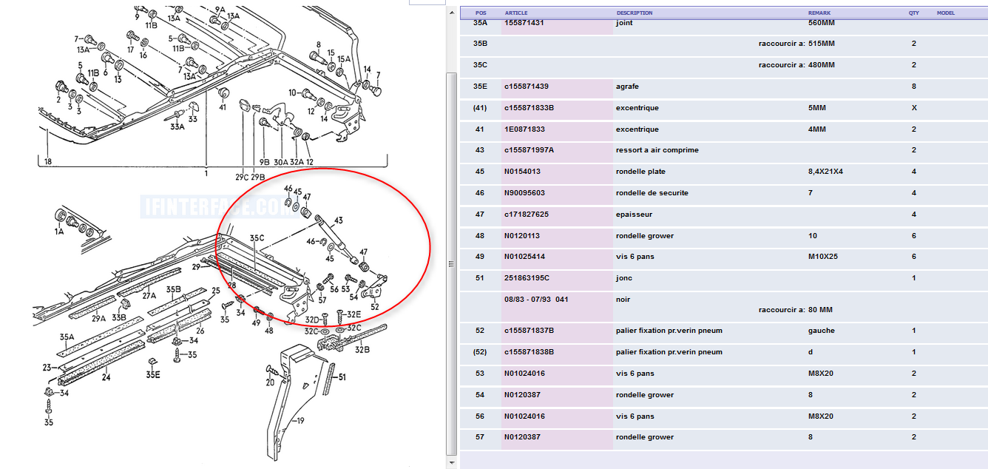
Task: Click callout 33A in the upper diagram
Action: coord(177,126)
